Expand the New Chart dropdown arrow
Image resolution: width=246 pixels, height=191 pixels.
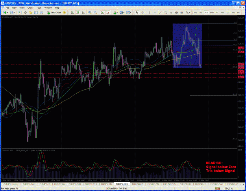point(7,13)
